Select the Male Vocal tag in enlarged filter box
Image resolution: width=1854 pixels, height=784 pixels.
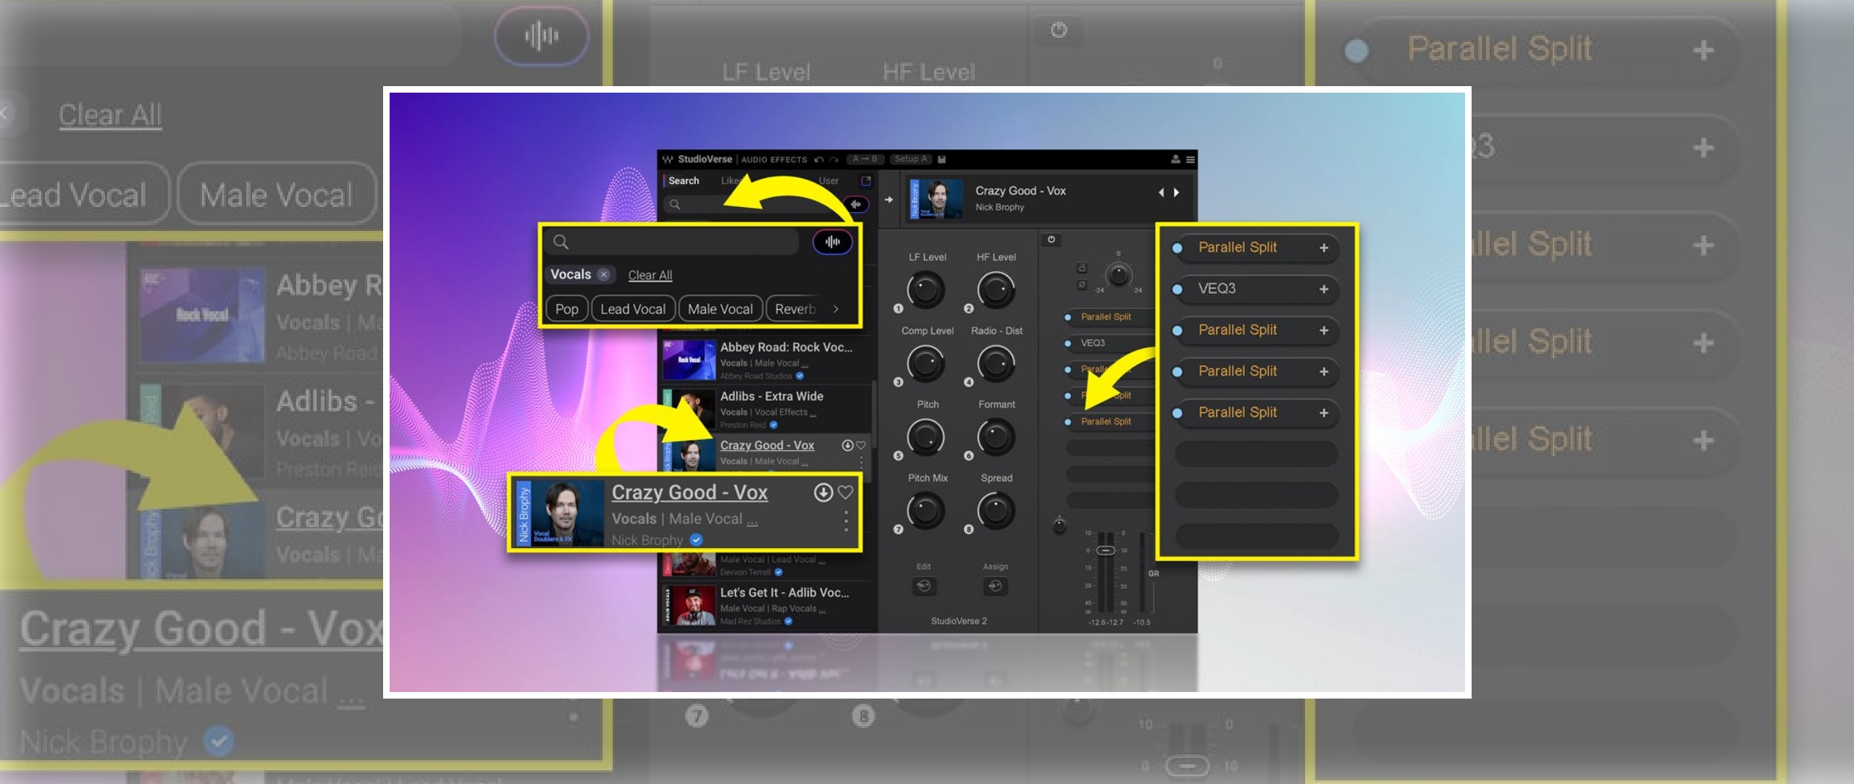720,309
